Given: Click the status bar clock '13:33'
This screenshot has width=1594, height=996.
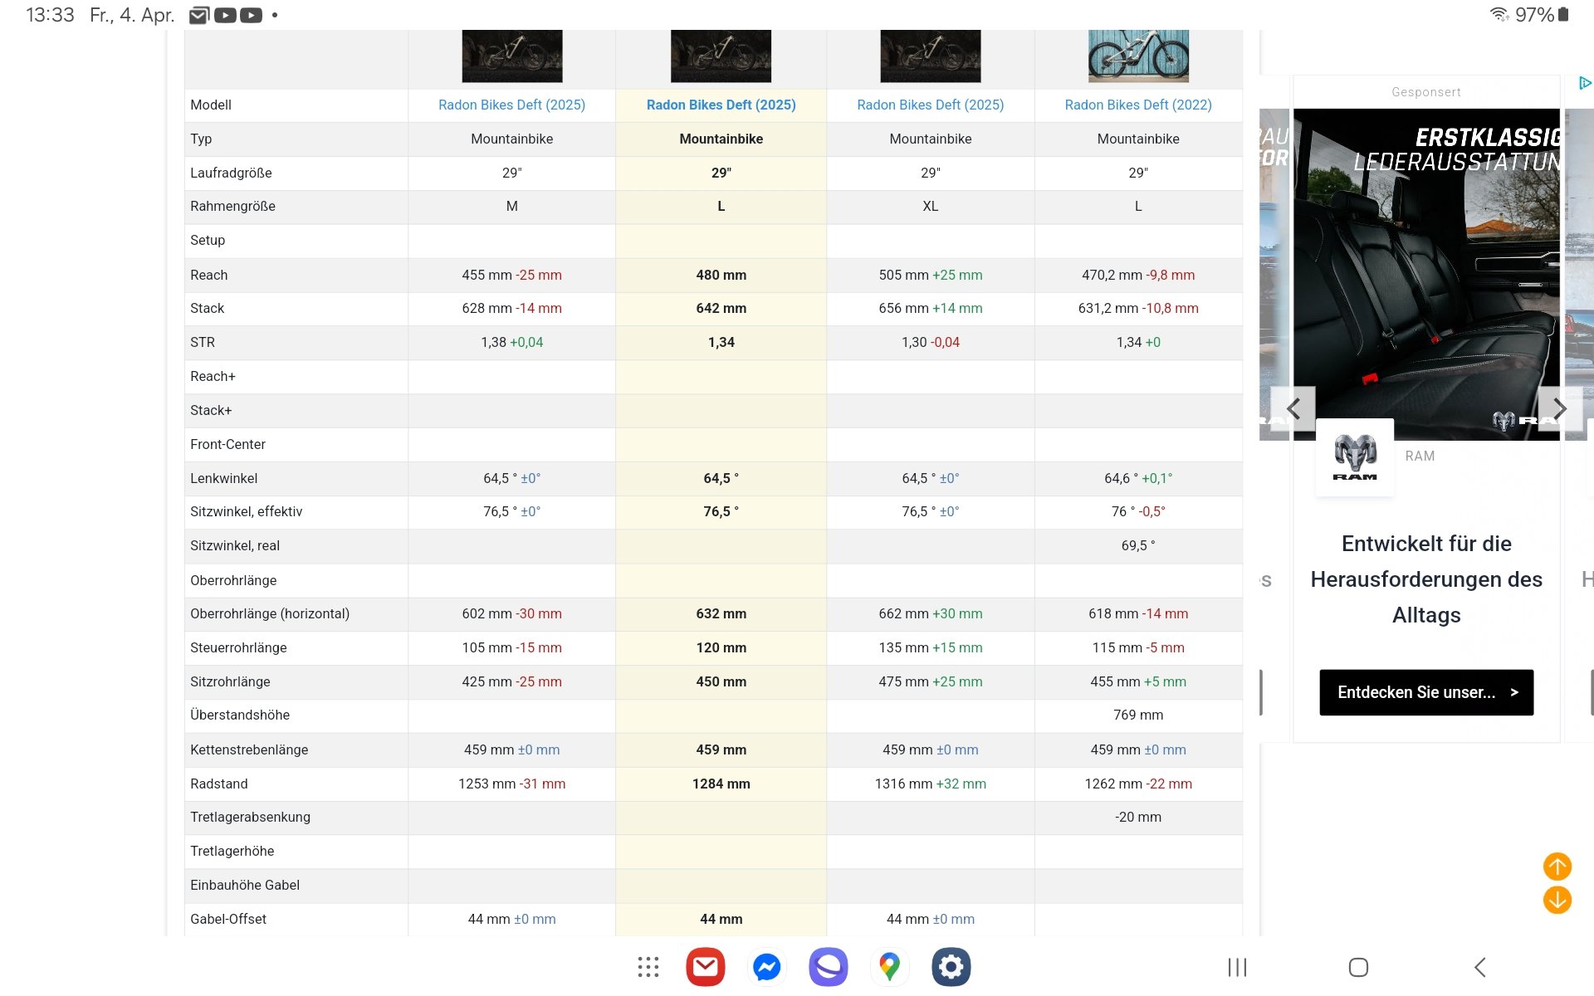Looking at the screenshot, I should [x=50, y=15].
